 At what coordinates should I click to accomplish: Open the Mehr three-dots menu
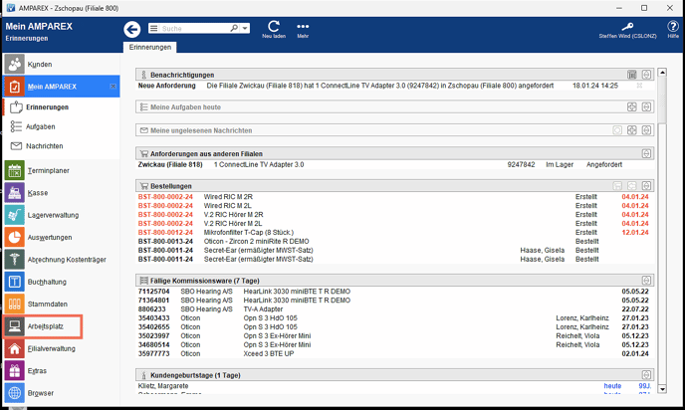[303, 27]
